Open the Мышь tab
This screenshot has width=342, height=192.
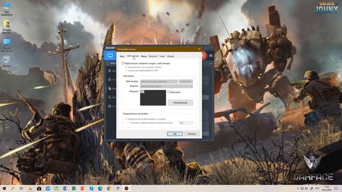(144, 56)
